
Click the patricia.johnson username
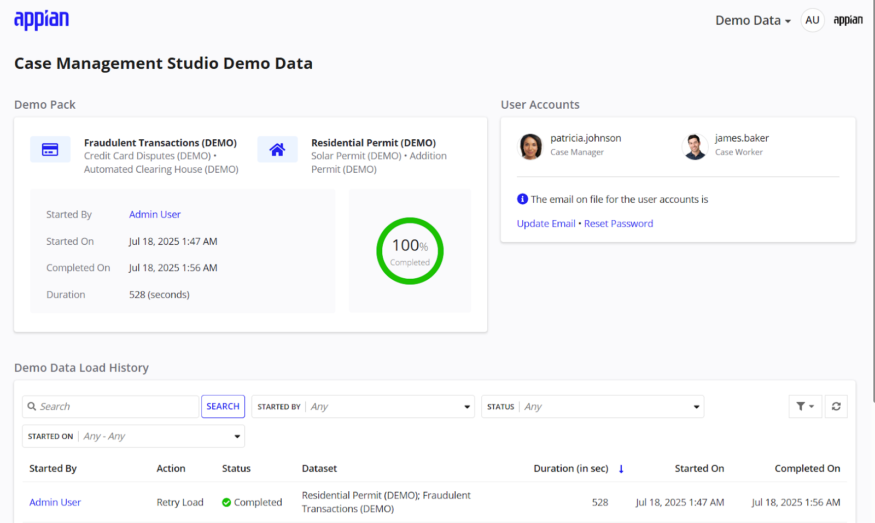(586, 138)
